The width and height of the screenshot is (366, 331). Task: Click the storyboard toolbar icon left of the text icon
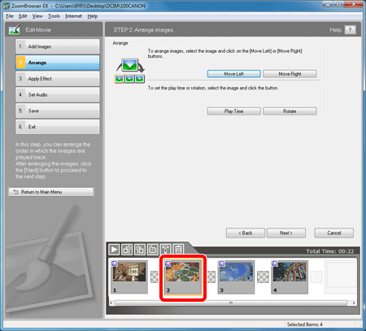click(x=153, y=249)
